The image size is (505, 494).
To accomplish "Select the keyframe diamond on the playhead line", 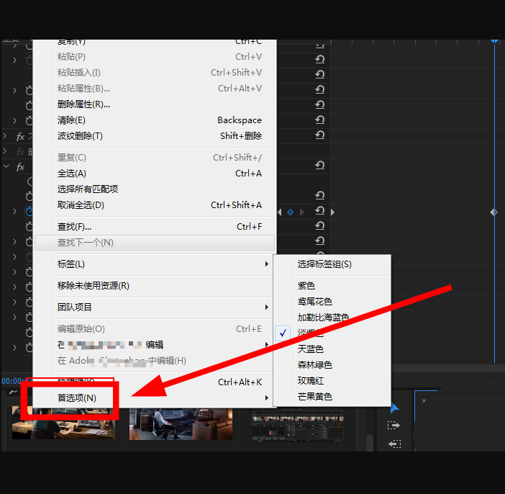I will [494, 212].
